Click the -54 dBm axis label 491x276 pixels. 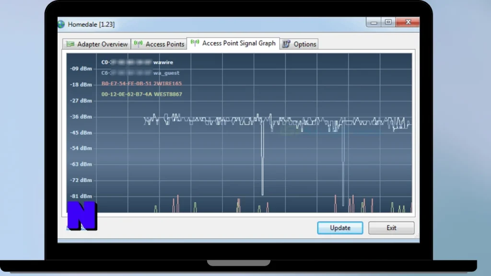pos(81,148)
